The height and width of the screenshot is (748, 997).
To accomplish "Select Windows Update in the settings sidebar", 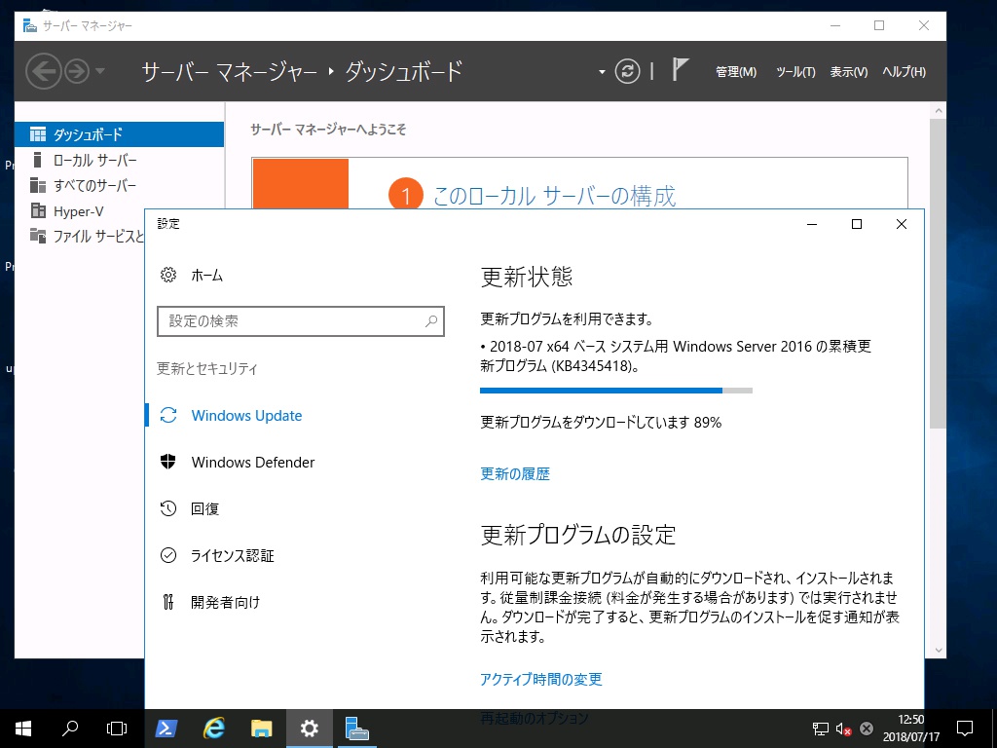I will 246,415.
